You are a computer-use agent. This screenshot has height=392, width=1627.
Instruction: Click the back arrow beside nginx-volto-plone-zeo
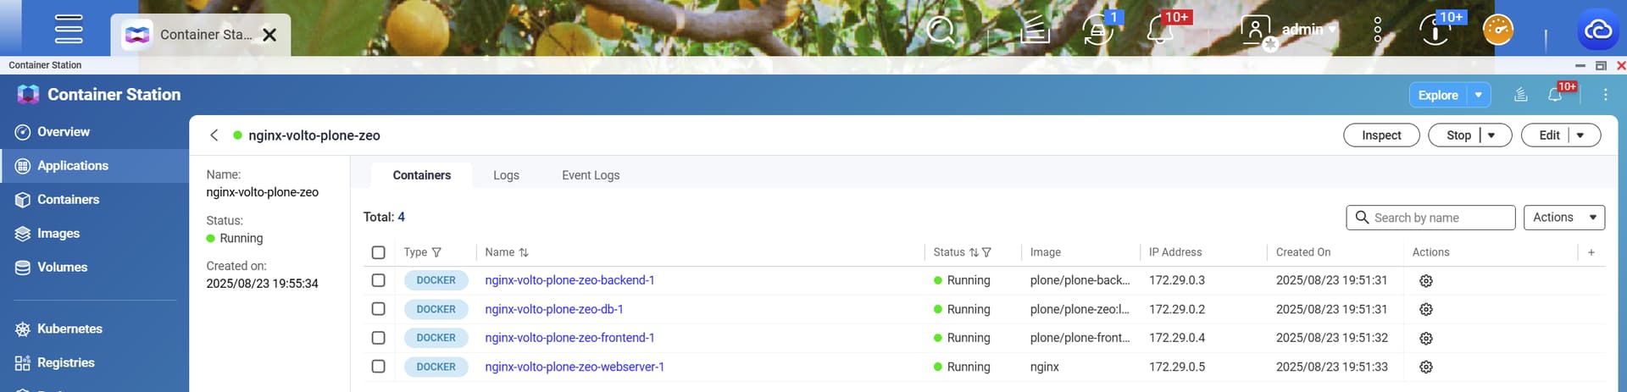(214, 135)
